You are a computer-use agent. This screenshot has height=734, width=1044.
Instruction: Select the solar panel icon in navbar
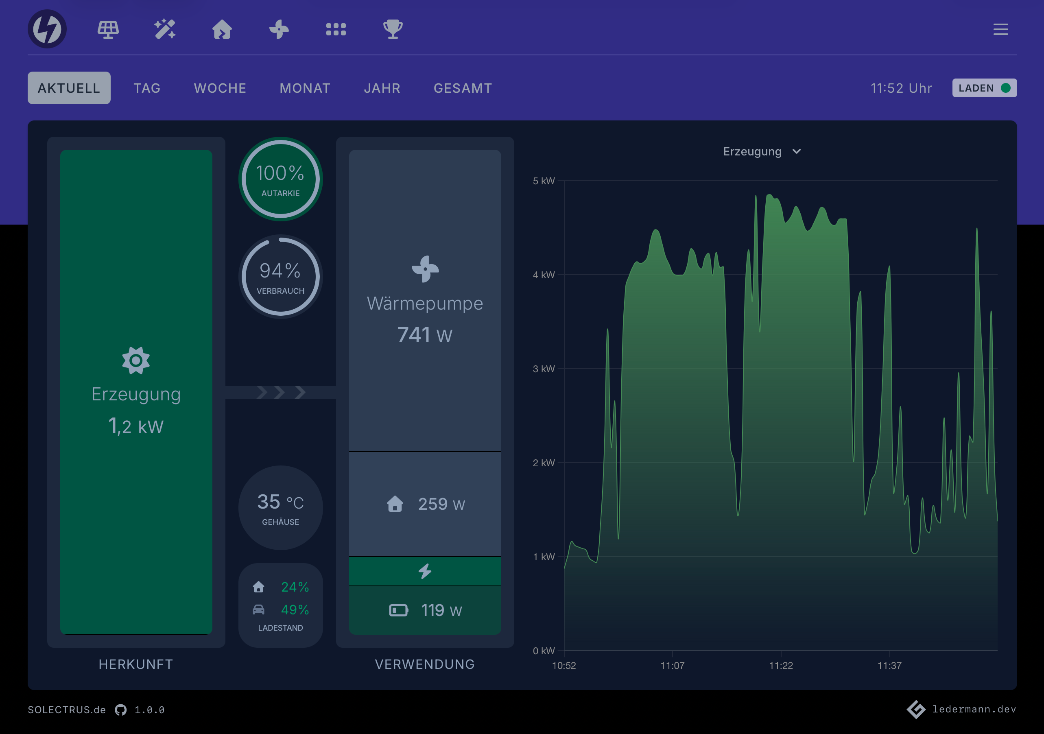pyautogui.click(x=108, y=28)
